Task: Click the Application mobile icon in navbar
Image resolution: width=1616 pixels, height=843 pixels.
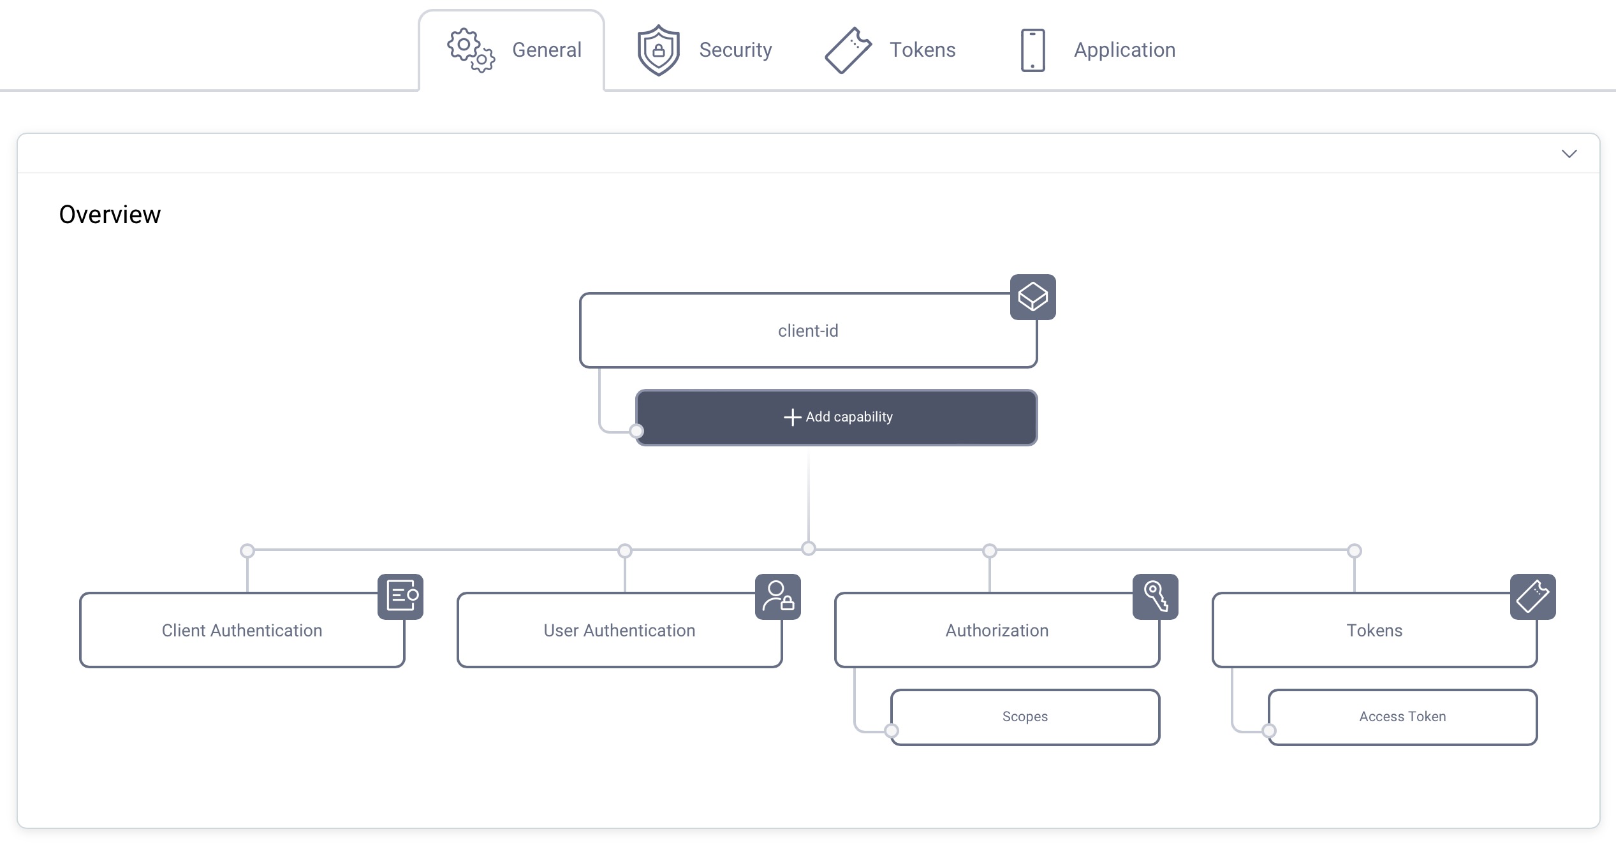Action: (1031, 50)
